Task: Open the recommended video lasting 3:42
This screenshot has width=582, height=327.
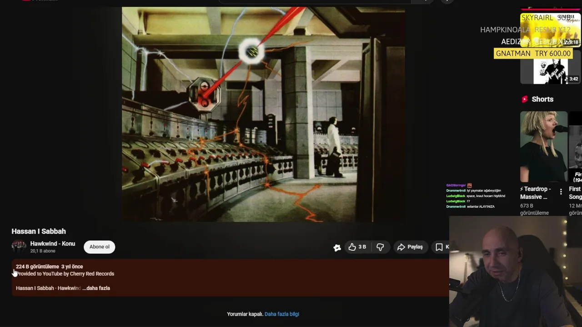Action: pos(551,67)
